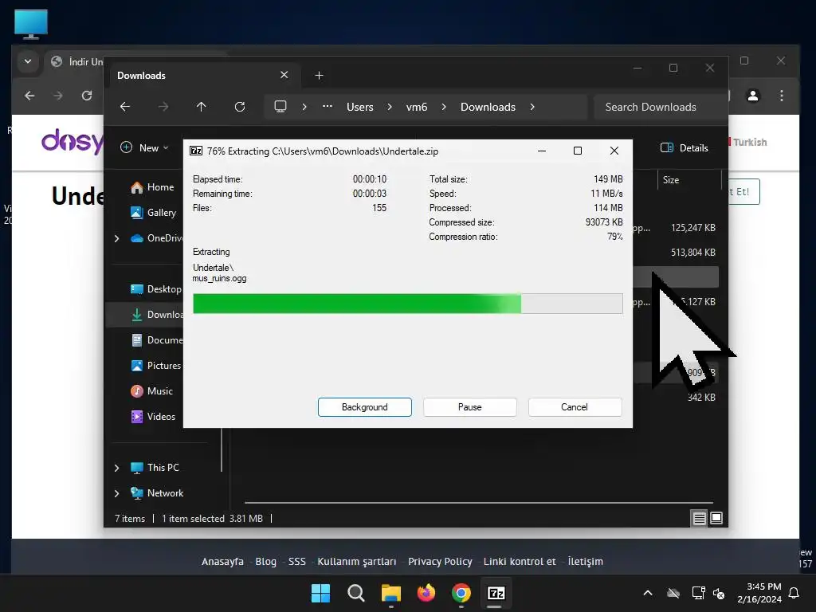Image resolution: width=816 pixels, height=612 pixels.
Task: Open taskbar Search
Action: coord(356,593)
